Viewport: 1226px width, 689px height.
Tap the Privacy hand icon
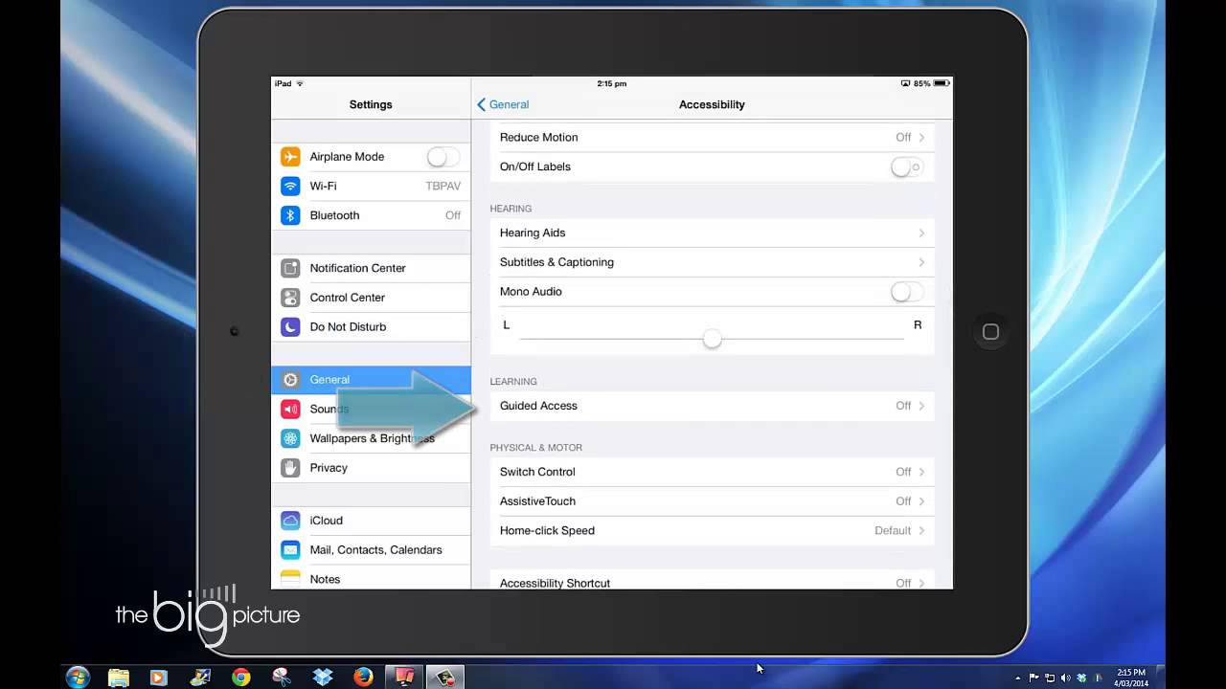pos(290,468)
